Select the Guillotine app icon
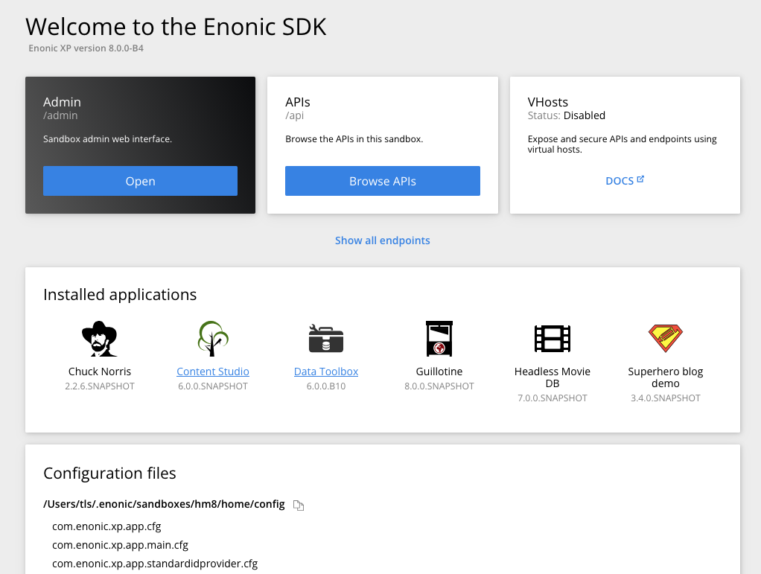 [x=439, y=339]
